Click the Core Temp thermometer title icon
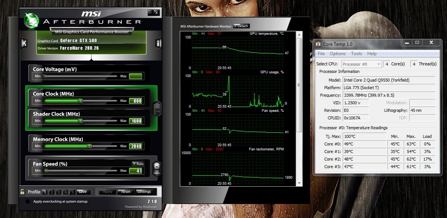 point(318,44)
